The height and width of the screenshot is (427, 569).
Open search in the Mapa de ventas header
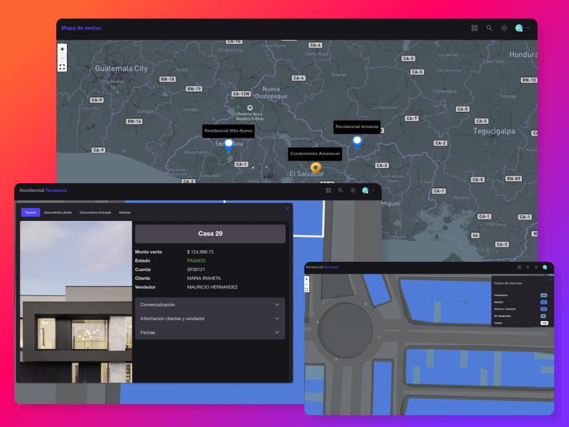(489, 28)
